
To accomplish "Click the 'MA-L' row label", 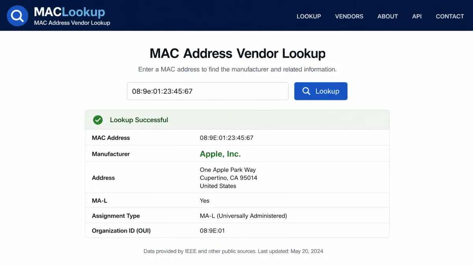I will coord(99,201).
